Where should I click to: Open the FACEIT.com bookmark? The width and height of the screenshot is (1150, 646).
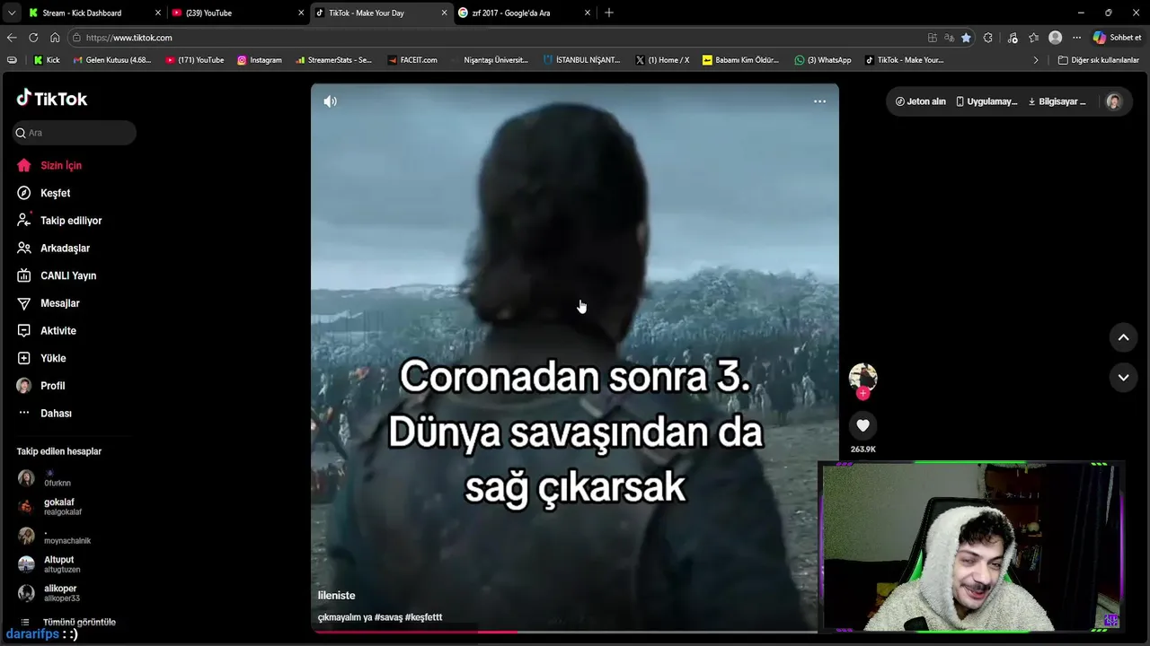[412, 60]
